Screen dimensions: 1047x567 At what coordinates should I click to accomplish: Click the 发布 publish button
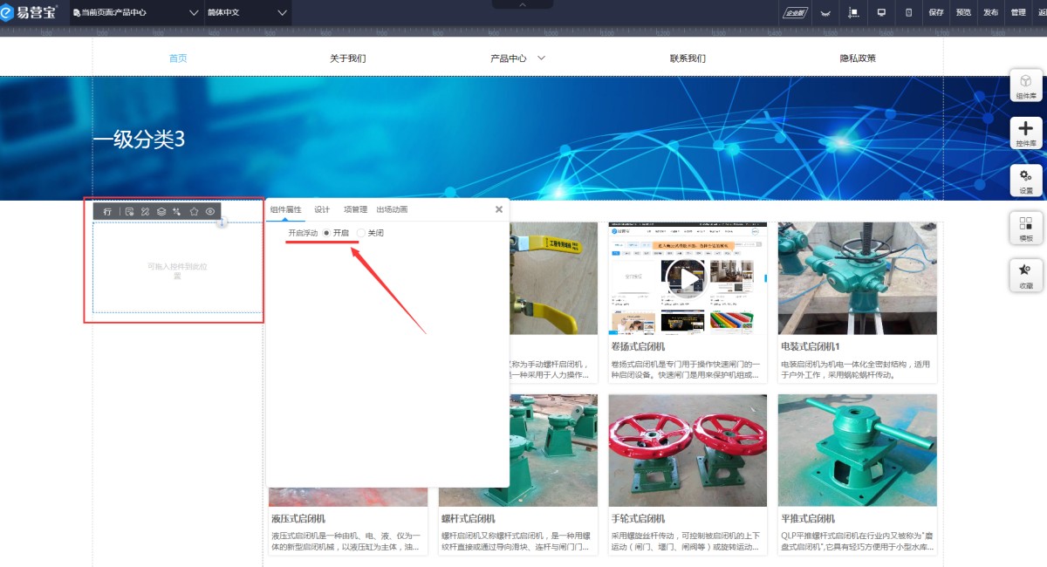(990, 12)
